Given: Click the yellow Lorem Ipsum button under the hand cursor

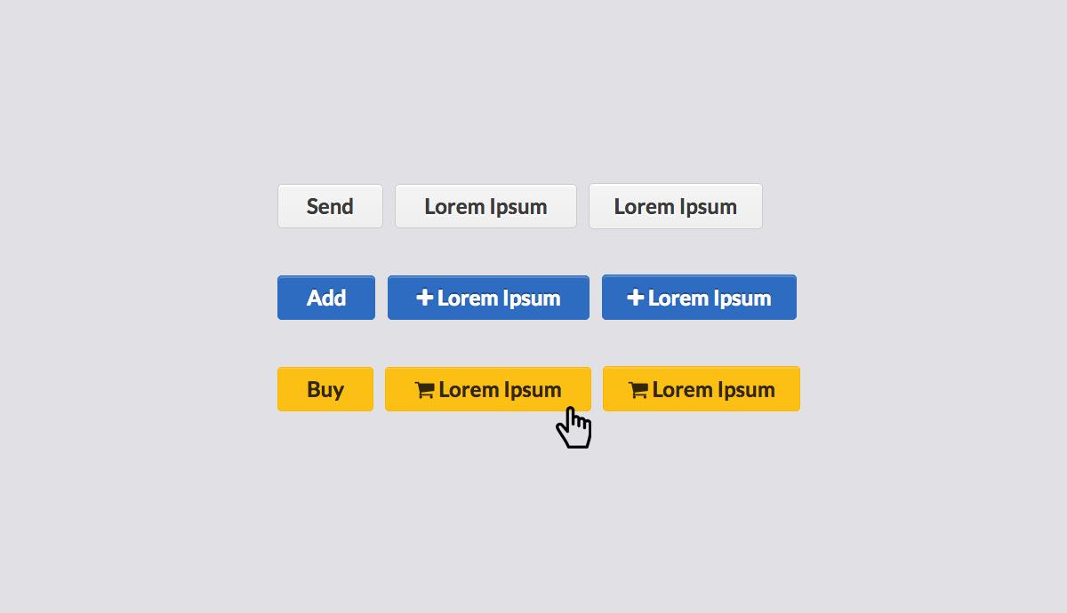Looking at the screenshot, I should (488, 389).
